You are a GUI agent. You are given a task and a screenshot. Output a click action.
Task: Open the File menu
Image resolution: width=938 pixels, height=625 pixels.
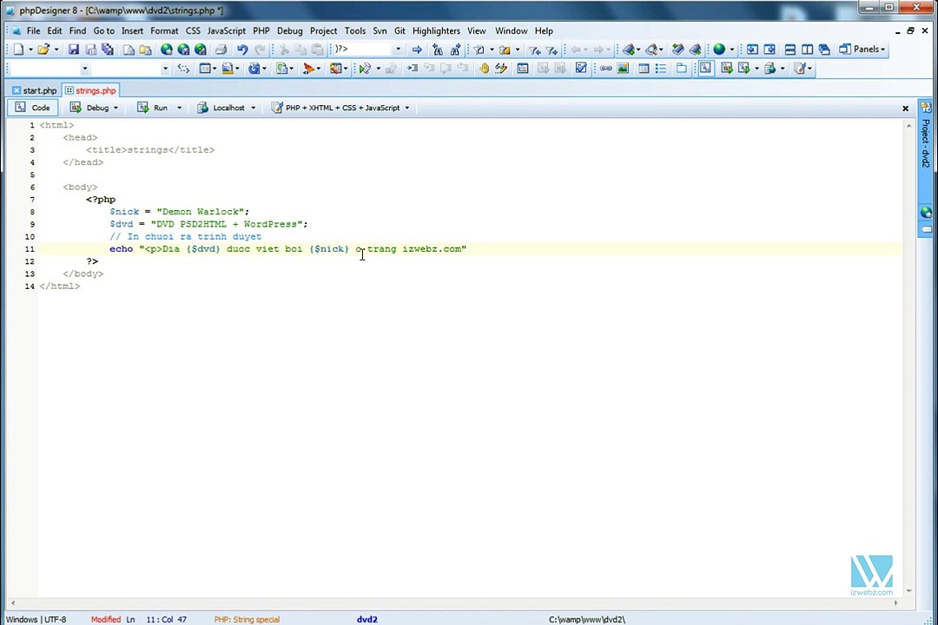coord(34,30)
